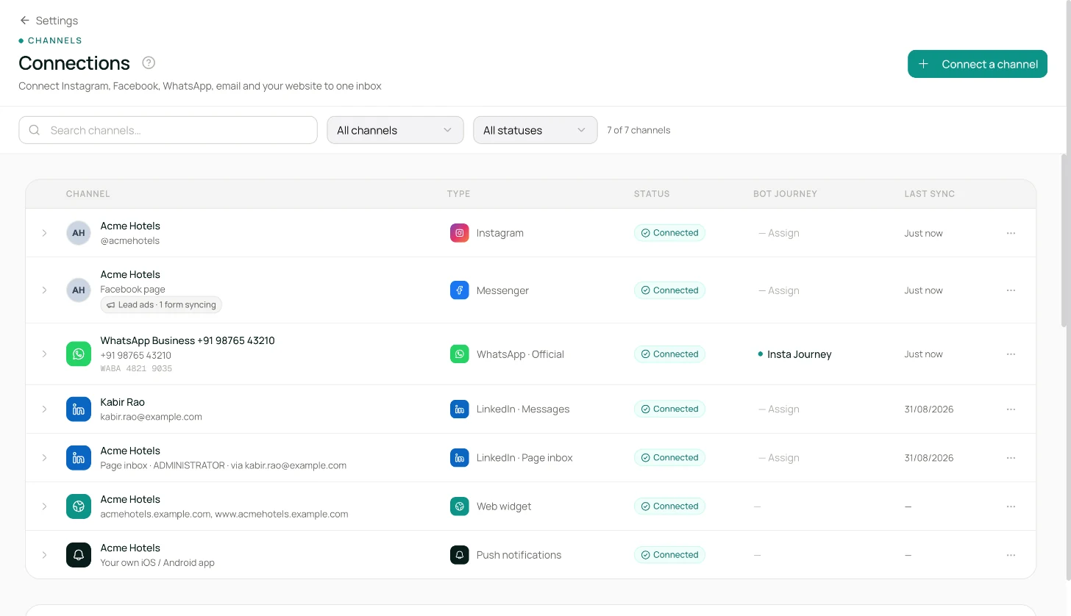Click the Lead ads form syncing badge
Screen dimensions: 1071x616
coord(161,304)
